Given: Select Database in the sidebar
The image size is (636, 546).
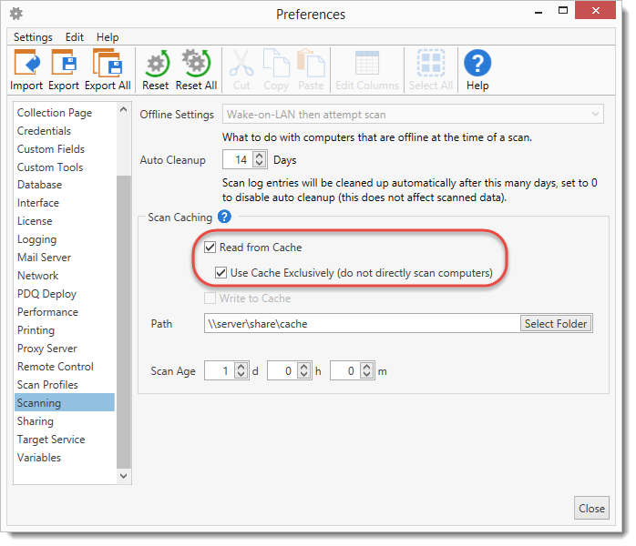Looking at the screenshot, I should [40, 185].
